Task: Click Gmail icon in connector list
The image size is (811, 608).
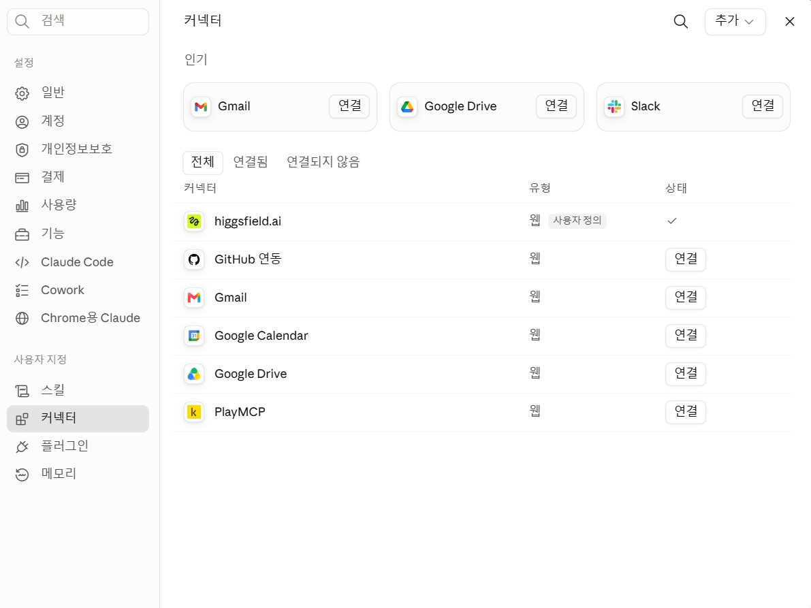Action: click(194, 298)
